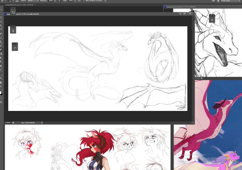Select the Clone Stamp tool
242x170 pixels.
pos(1,42)
